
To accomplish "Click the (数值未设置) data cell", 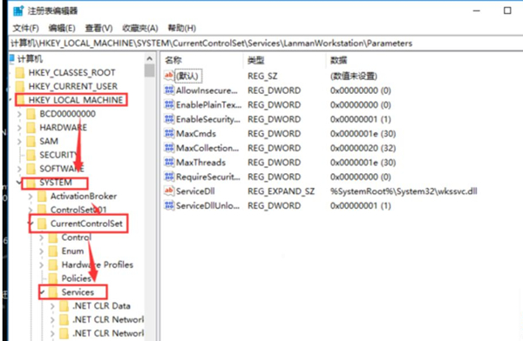I will [x=354, y=76].
